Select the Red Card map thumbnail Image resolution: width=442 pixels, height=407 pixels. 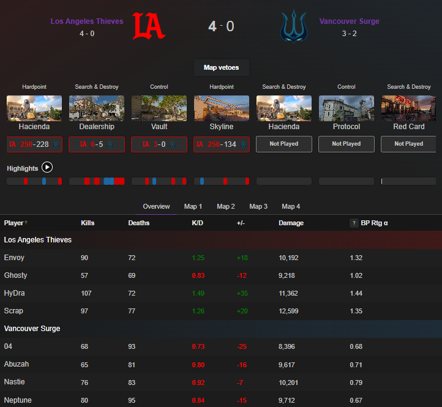[409, 108]
